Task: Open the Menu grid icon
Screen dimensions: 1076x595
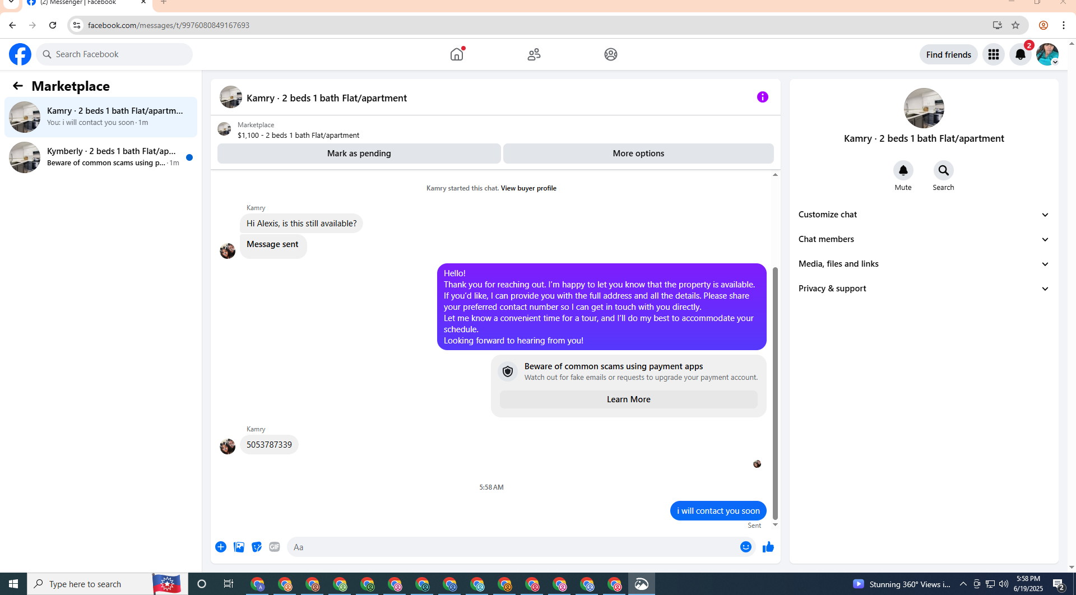Action: point(994,54)
